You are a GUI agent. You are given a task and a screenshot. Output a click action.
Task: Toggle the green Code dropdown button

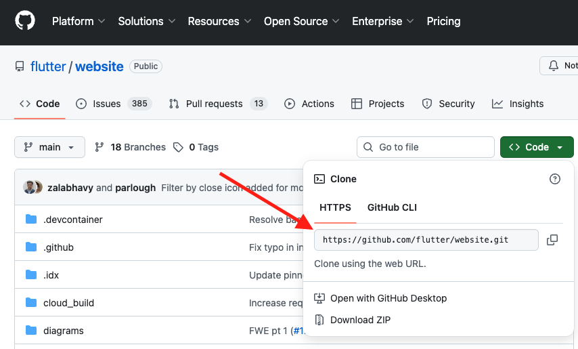pyautogui.click(x=537, y=147)
